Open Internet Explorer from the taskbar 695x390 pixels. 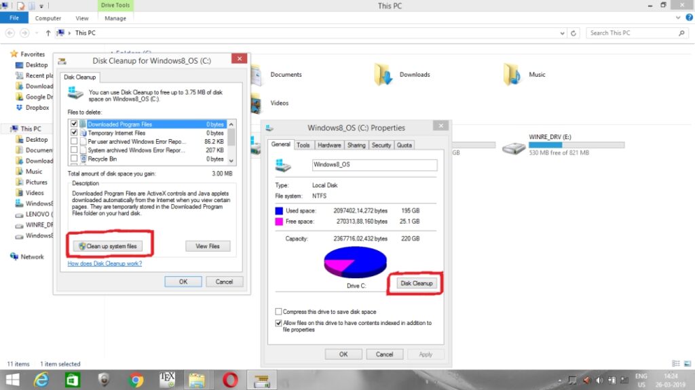pos(41,380)
